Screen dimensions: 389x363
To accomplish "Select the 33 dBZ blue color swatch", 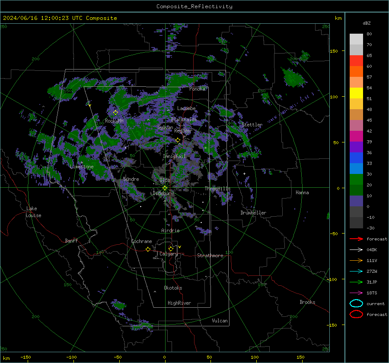I will 356,168.
